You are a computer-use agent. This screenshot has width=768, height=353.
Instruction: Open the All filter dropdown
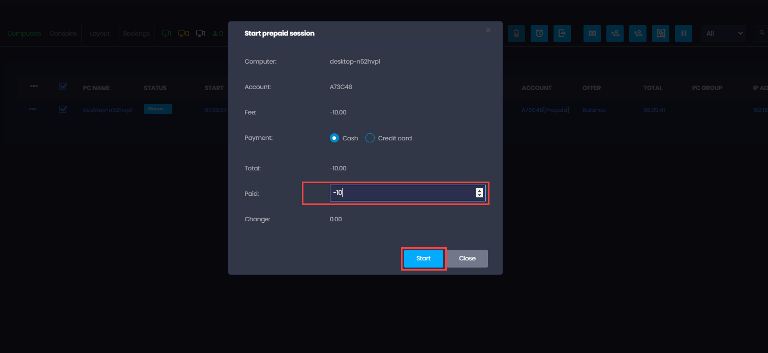tap(724, 34)
